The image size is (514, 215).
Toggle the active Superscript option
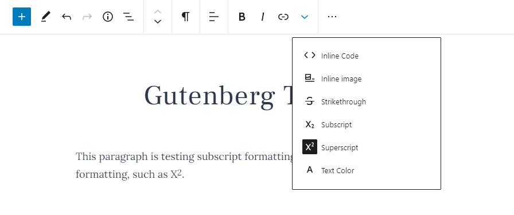coord(367,147)
